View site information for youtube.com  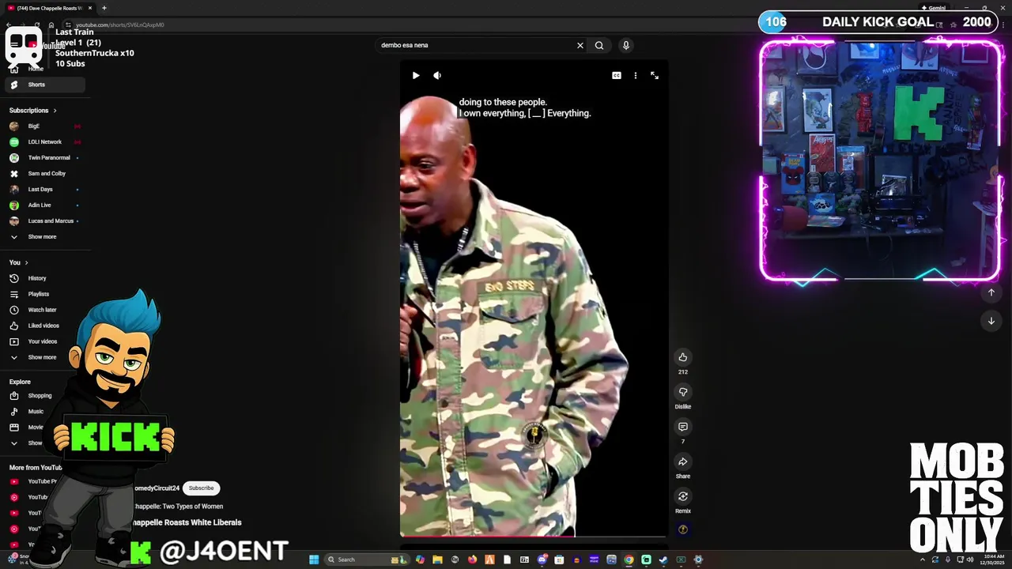coord(68,24)
